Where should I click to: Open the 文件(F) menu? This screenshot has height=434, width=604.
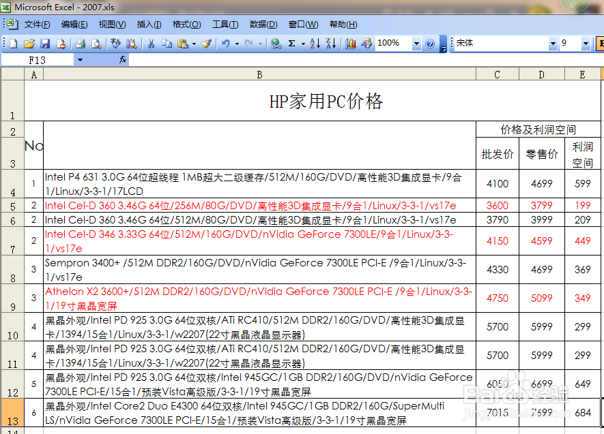pos(38,25)
